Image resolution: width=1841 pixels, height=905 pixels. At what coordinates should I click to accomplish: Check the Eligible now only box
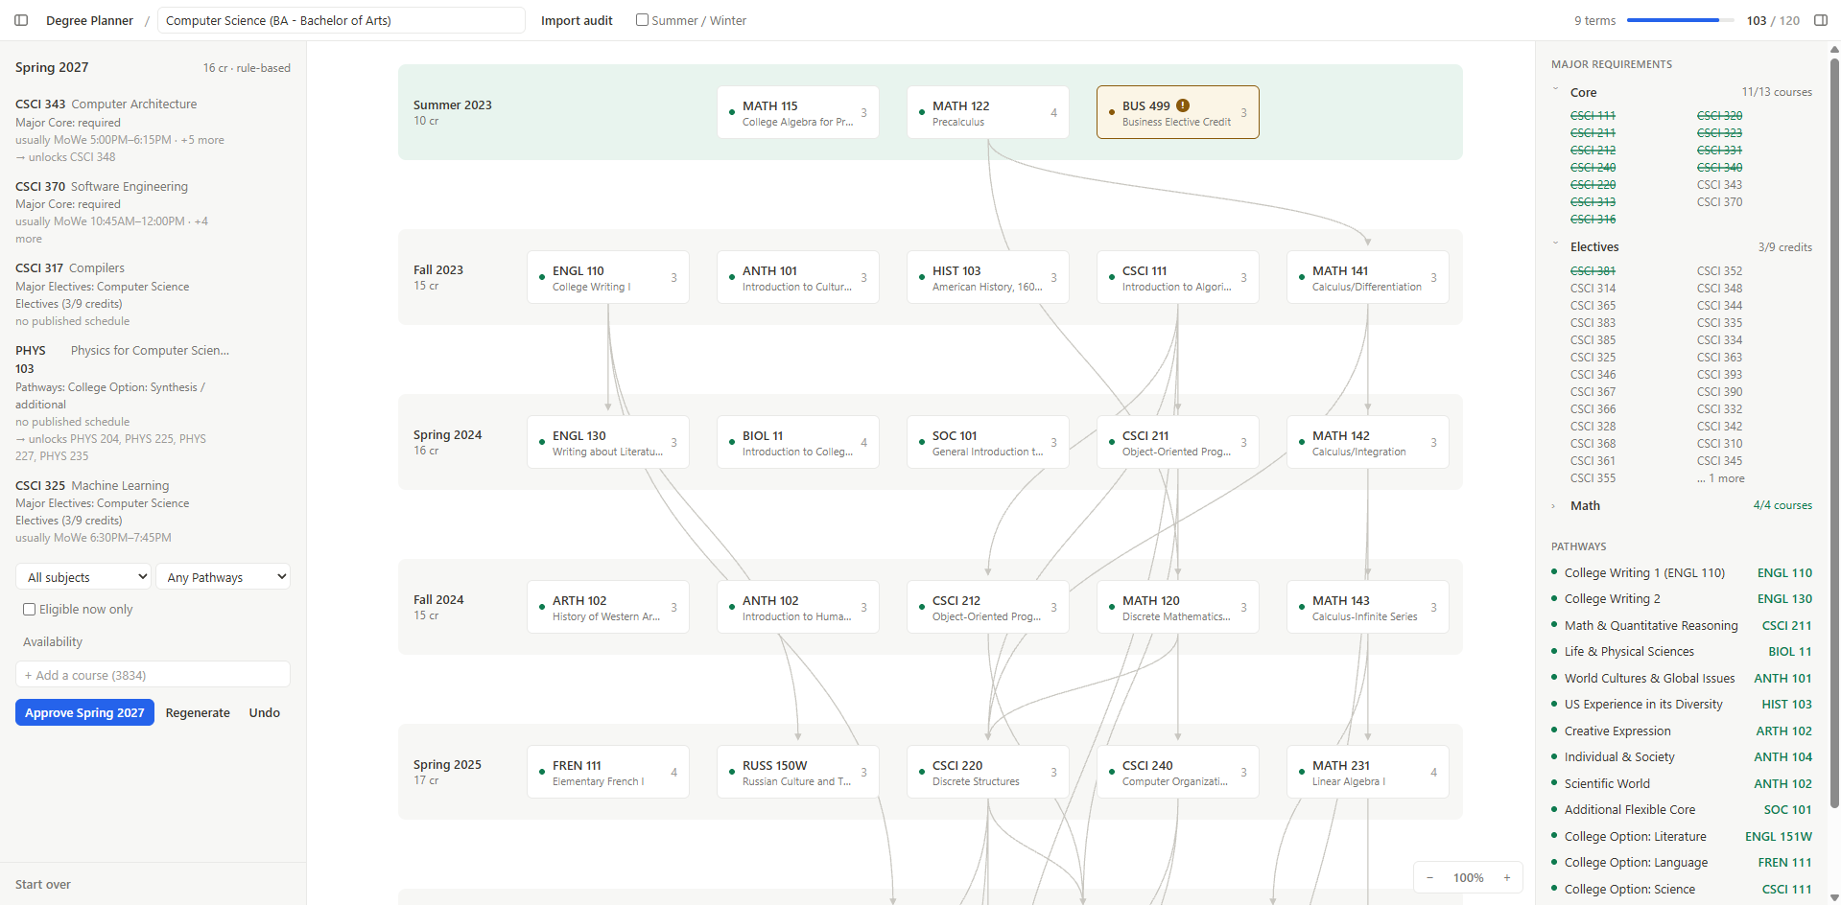(x=29, y=609)
